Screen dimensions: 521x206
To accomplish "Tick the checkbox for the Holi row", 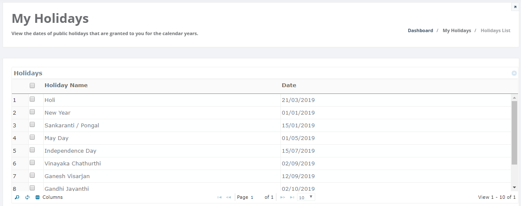I will tap(32, 99).
